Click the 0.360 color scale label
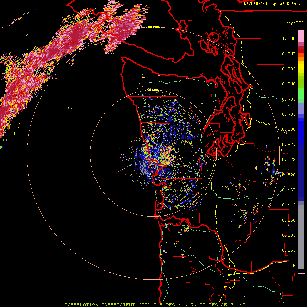This screenshot has width=307, height=307. [x=289, y=220]
